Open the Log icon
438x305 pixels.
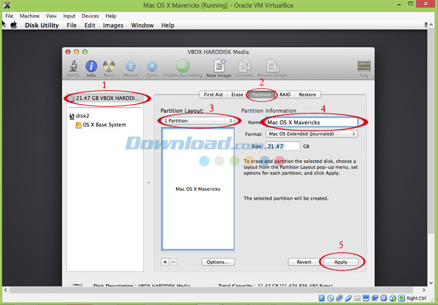(x=363, y=66)
